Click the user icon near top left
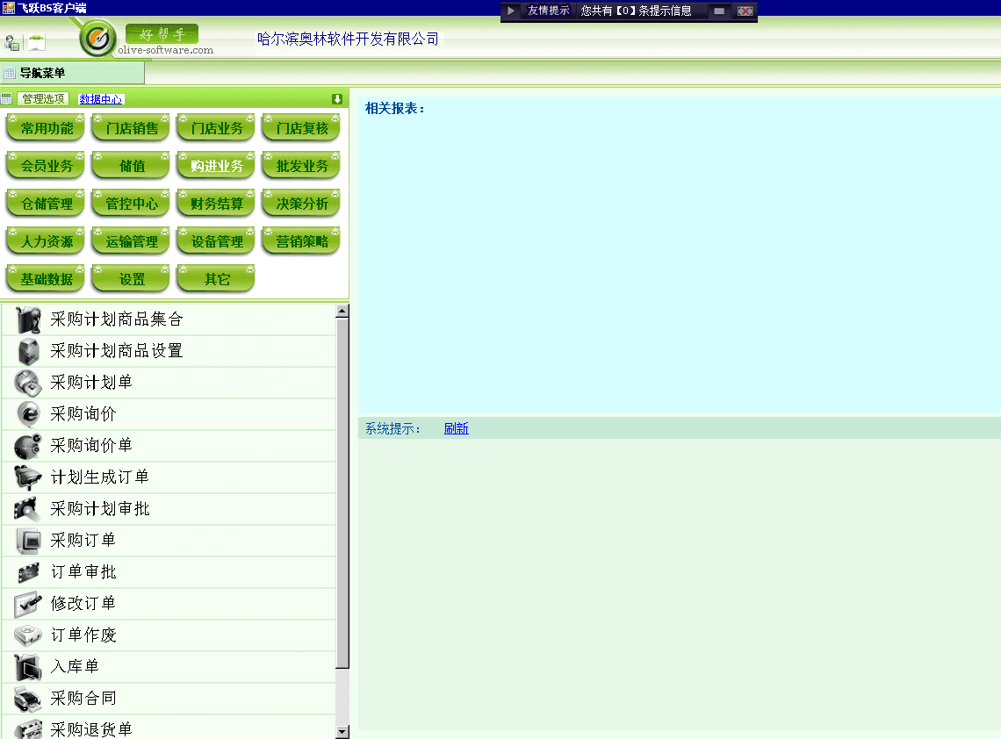Viewport: 1001px width, 739px height. (11, 42)
